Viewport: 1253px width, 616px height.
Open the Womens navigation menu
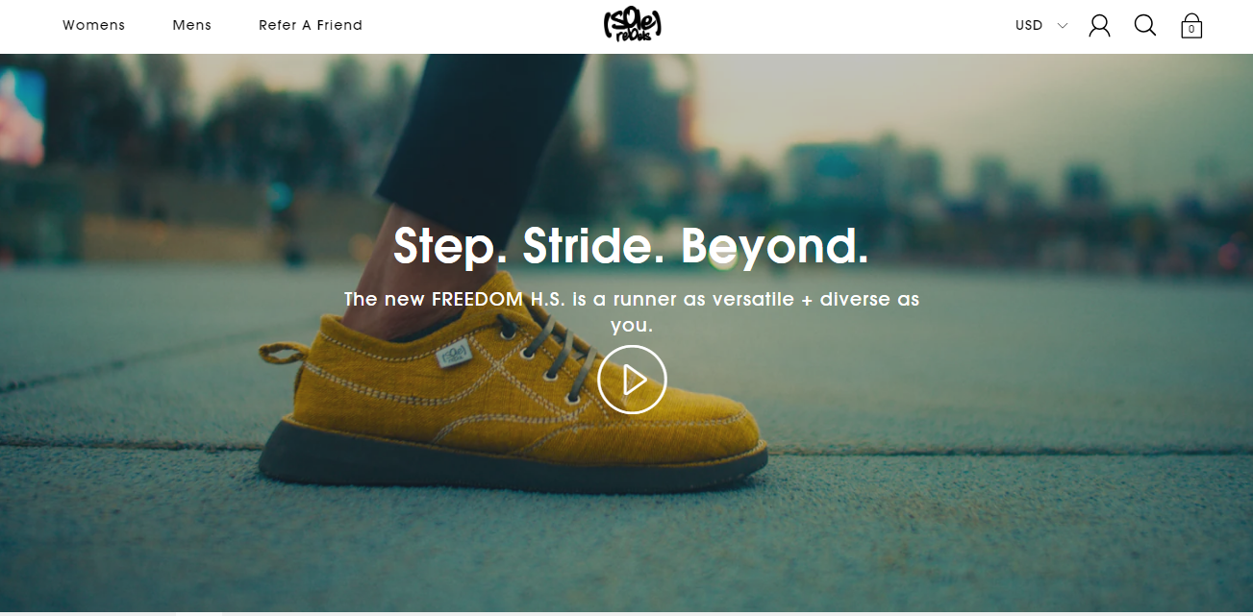[94, 26]
